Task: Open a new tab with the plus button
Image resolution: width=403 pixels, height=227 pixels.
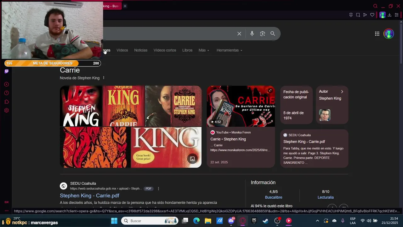Action: point(125,6)
